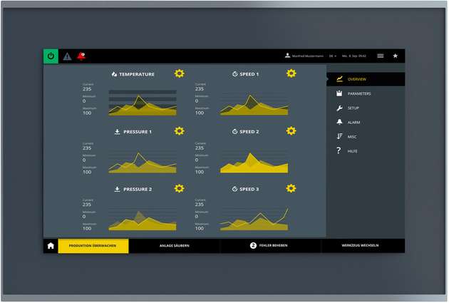Click the red alarm bell icon
Image resolution: width=449 pixels, height=303 pixels.
pos(81,56)
